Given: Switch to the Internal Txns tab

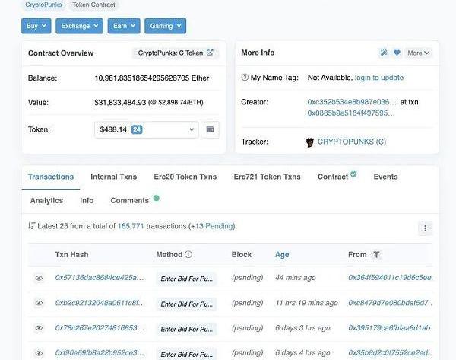Looking at the screenshot, I should [x=113, y=177].
